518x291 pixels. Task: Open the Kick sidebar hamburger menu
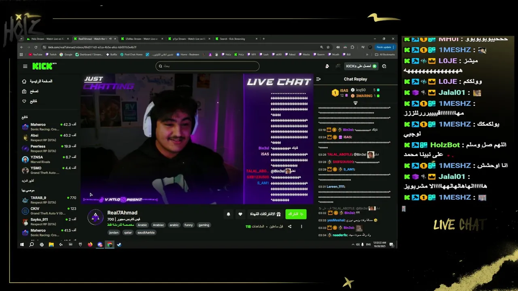pyautogui.click(x=25, y=66)
